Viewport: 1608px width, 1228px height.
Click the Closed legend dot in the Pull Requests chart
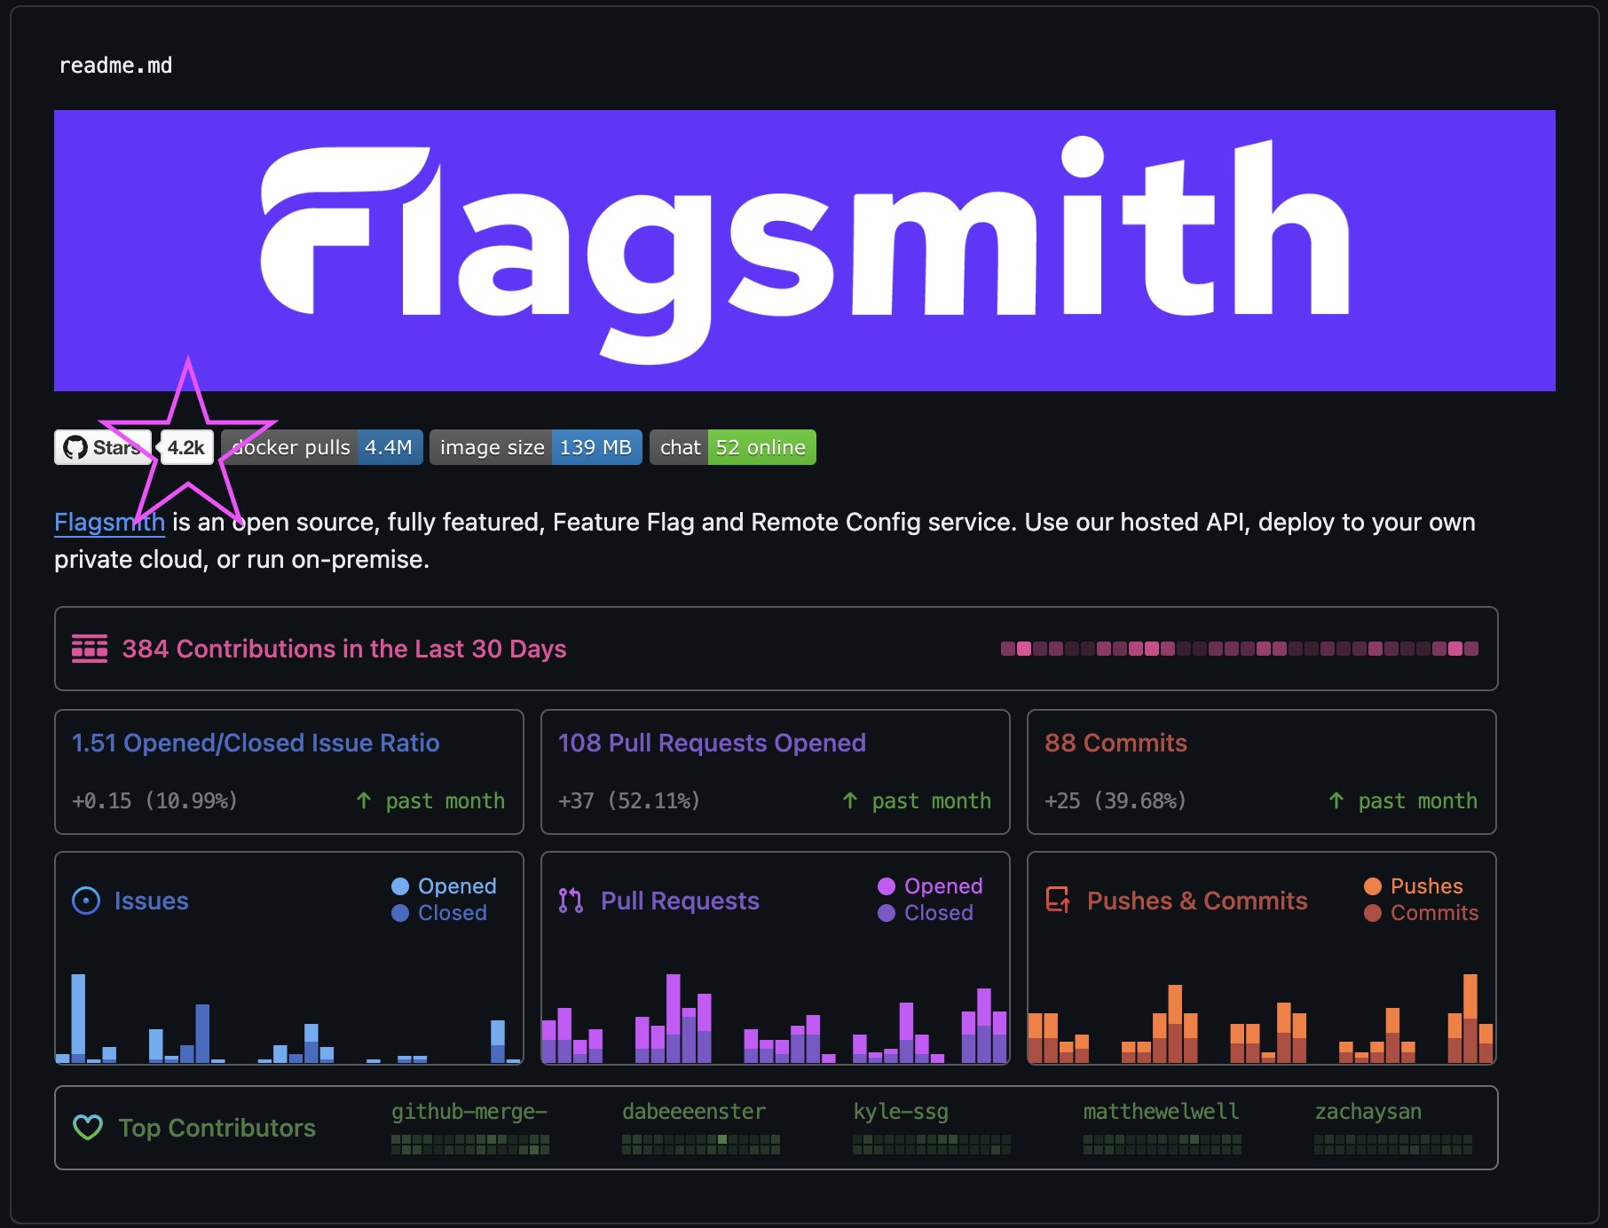click(887, 913)
